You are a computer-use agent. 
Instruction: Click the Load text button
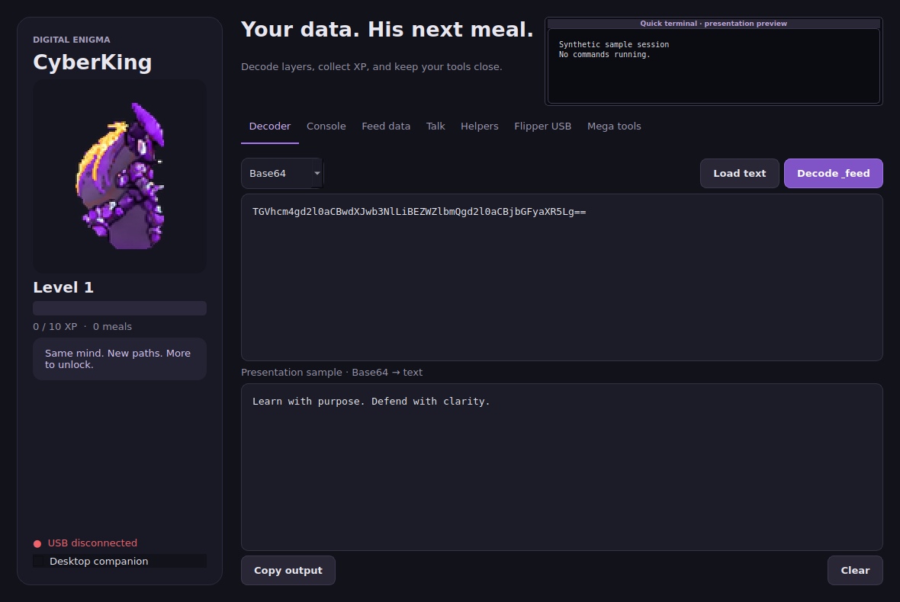(739, 173)
